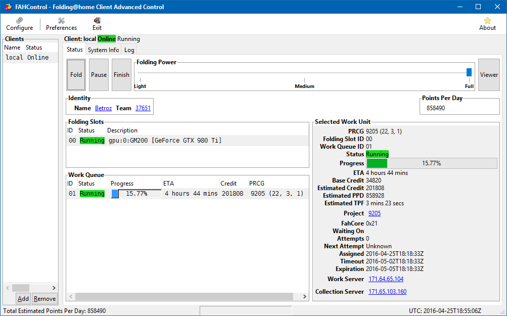Click the FAHControl app icon in title bar
Image resolution: width=507 pixels, height=316 pixels.
pos(9,7)
